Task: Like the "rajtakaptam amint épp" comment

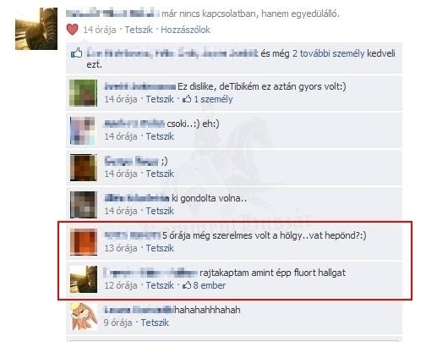Action: pyautogui.click(x=160, y=285)
